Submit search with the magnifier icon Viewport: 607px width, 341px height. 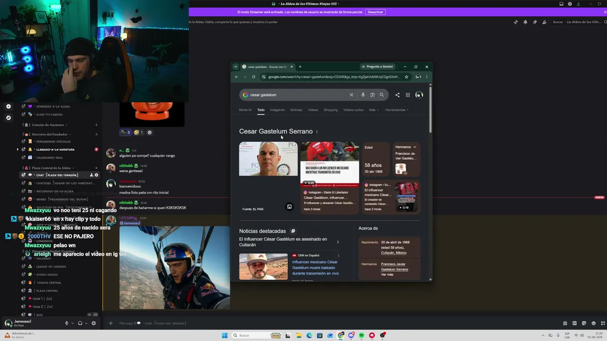381,95
